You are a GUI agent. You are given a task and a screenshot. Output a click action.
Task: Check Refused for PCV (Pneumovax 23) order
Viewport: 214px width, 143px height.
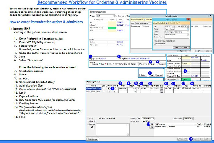coord(115,91)
